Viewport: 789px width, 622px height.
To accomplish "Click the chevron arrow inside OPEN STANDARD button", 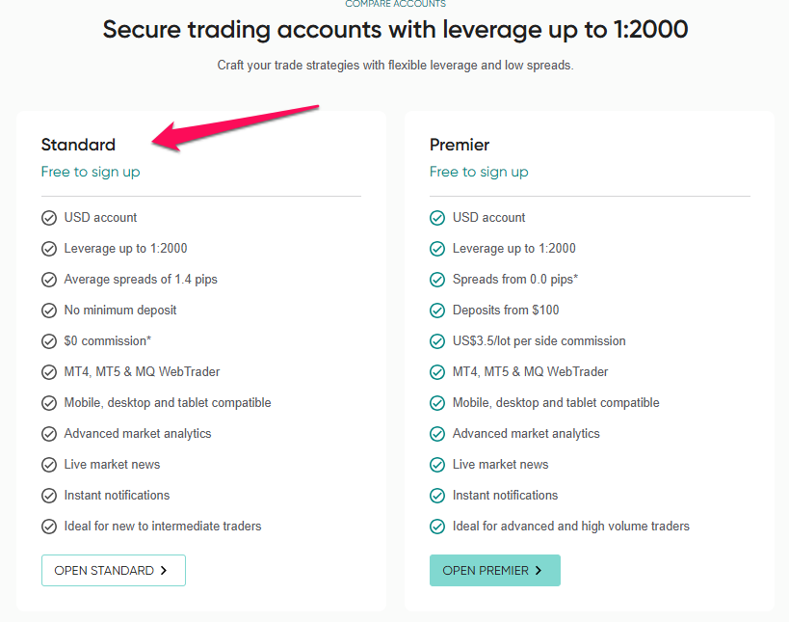I will 164,570.
